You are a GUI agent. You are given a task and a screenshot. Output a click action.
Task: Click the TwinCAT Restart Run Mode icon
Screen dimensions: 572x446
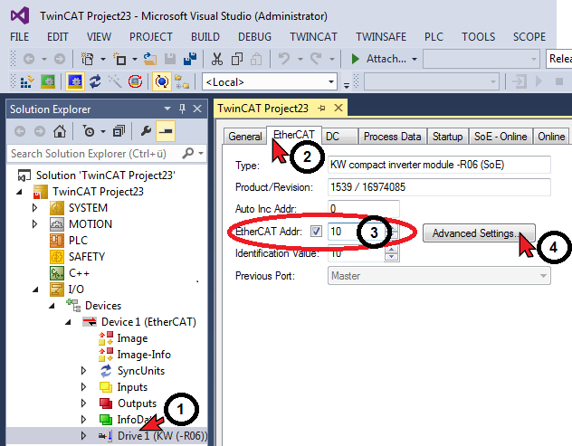click(48, 81)
